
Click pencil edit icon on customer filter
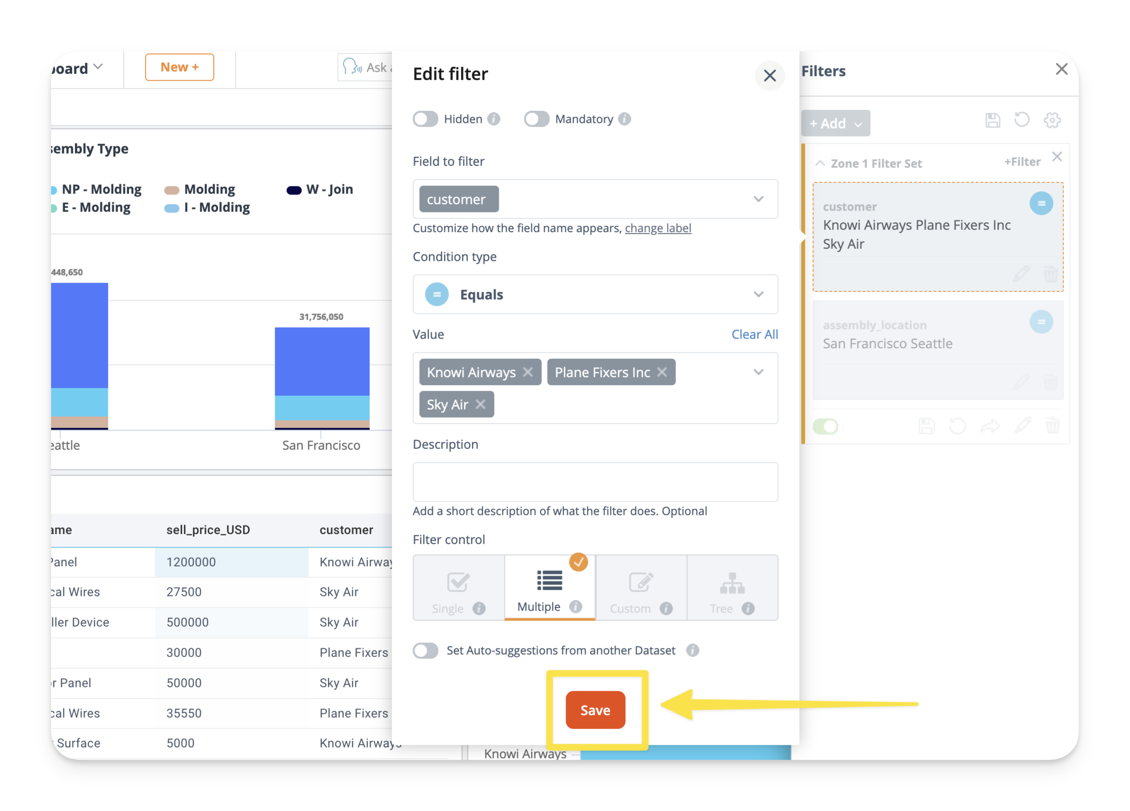[x=1021, y=273]
